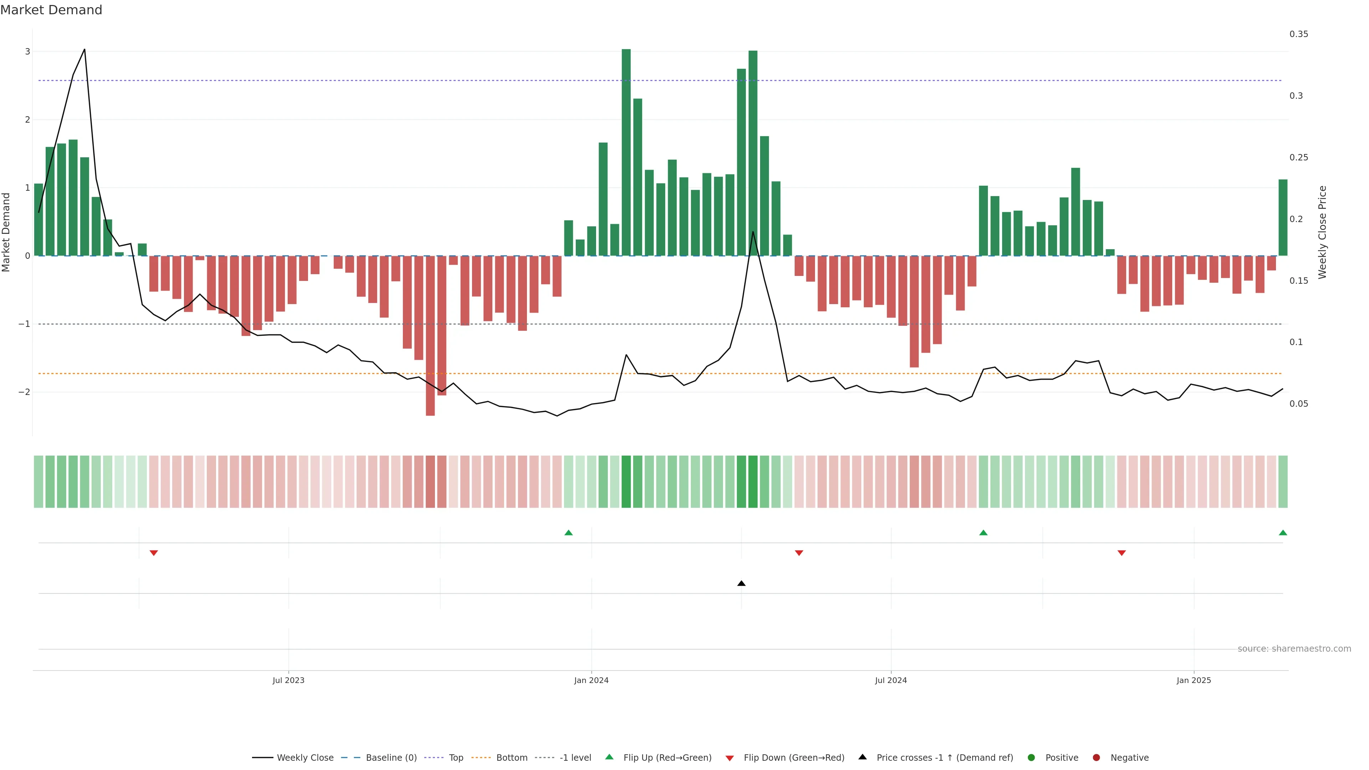Click the first red flip-down marker on the left
The height and width of the screenshot is (770, 1369).
point(154,553)
